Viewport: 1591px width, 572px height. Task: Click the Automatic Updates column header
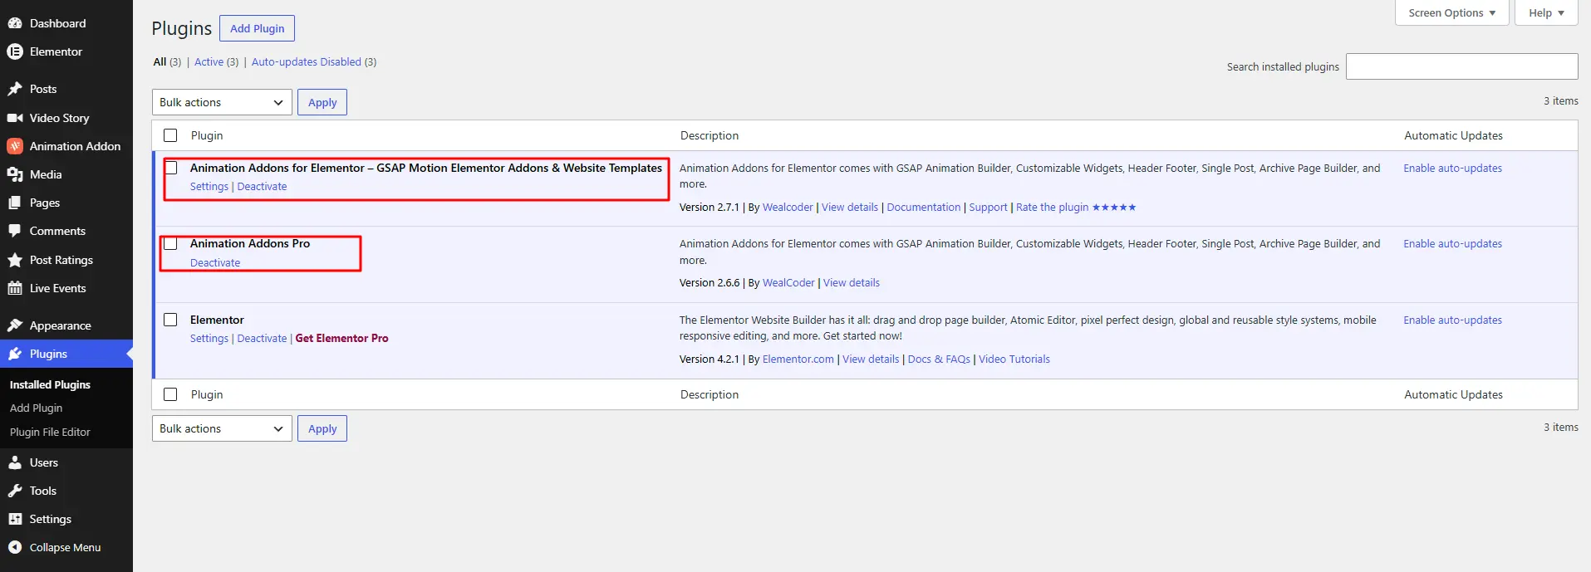pos(1453,135)
